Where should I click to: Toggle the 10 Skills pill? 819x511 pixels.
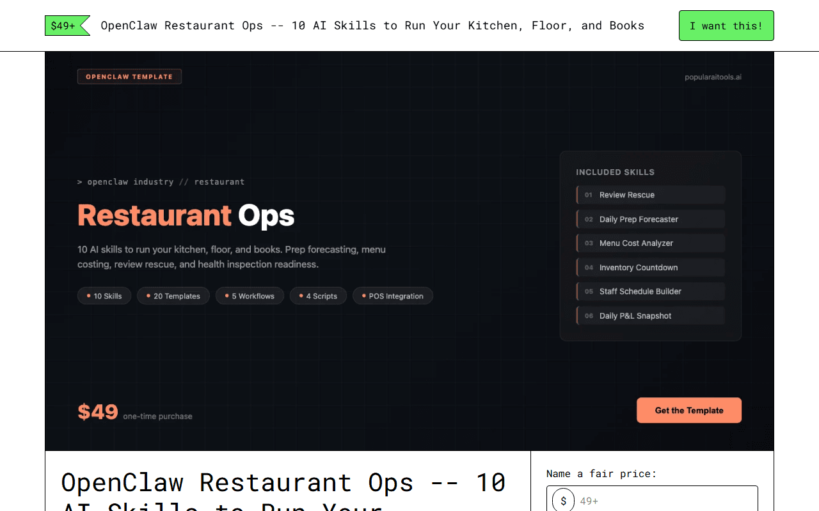point(104,296)
